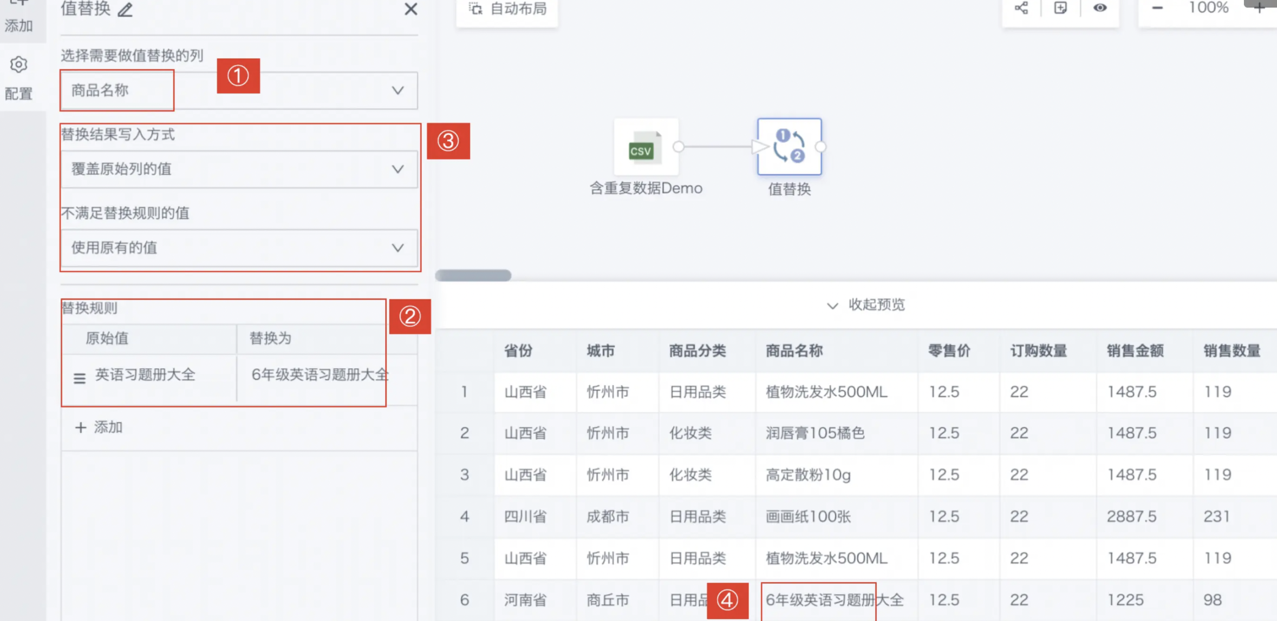
Task: Click the add-to-canvas plus box icon
Action: pos(1060,8)
